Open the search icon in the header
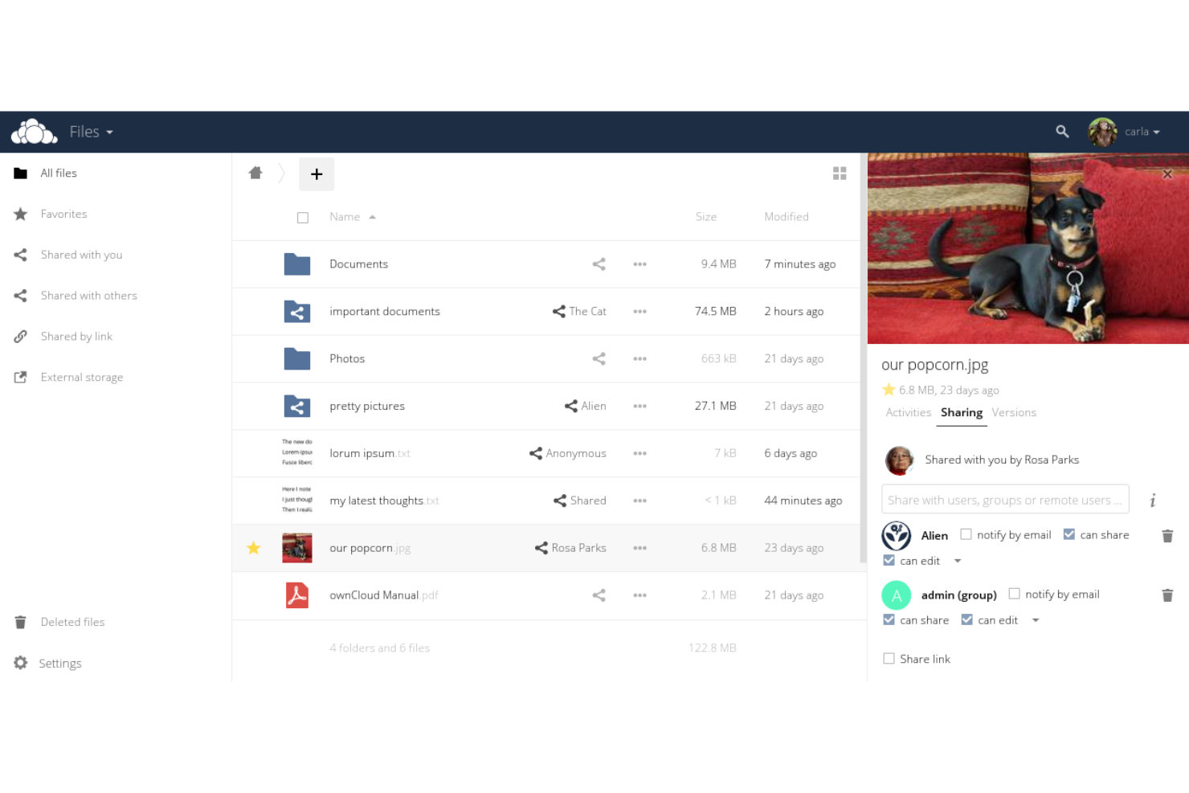 pyautogui.click(x=1062, y=131)
